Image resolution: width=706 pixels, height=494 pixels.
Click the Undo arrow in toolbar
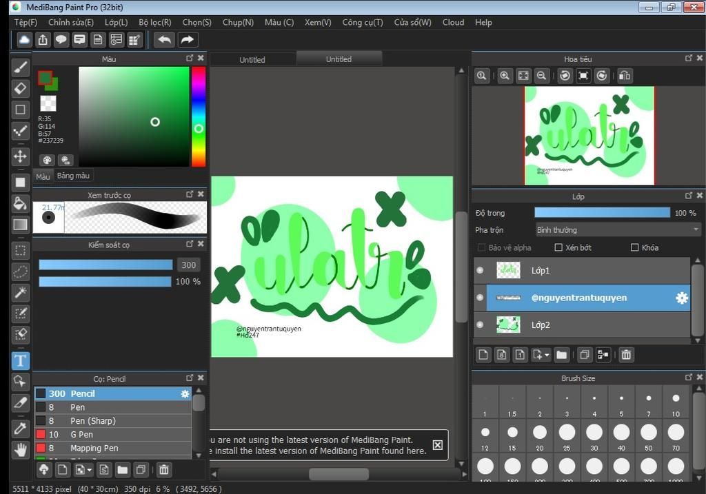click(x=164, y=39)
